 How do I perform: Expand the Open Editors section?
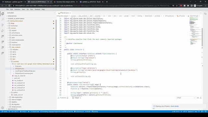[12, 16]
